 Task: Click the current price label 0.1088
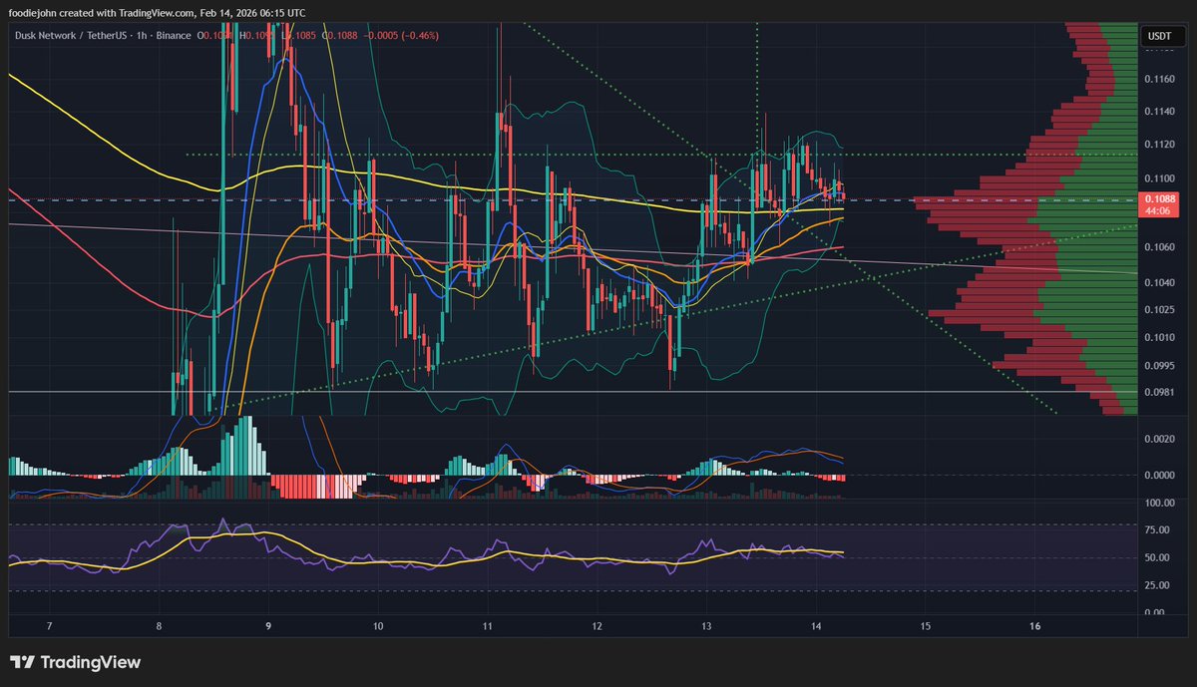(x=1159, y=199)
